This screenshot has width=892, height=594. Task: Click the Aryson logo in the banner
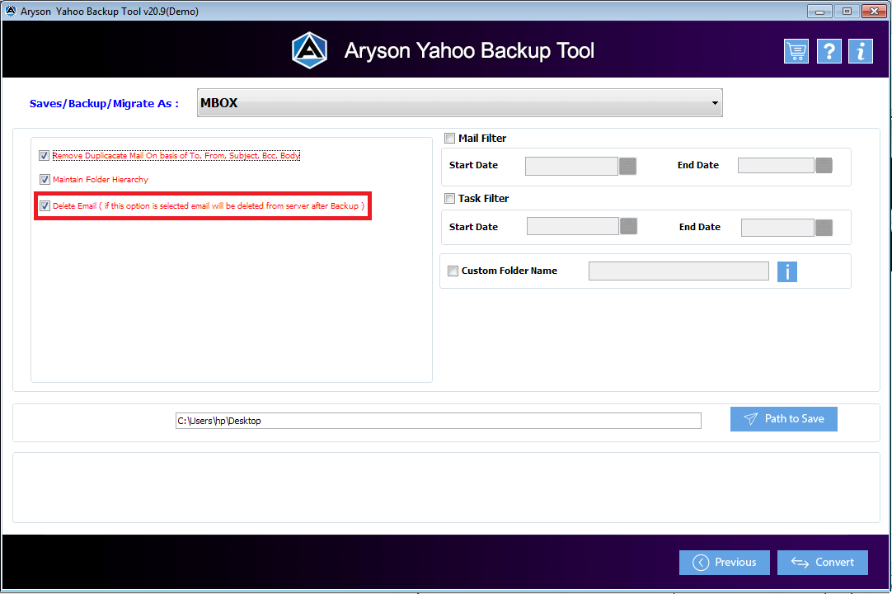(x=309, y=49)
